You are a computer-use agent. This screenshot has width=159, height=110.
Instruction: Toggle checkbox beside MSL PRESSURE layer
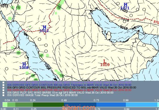point(3,88)
